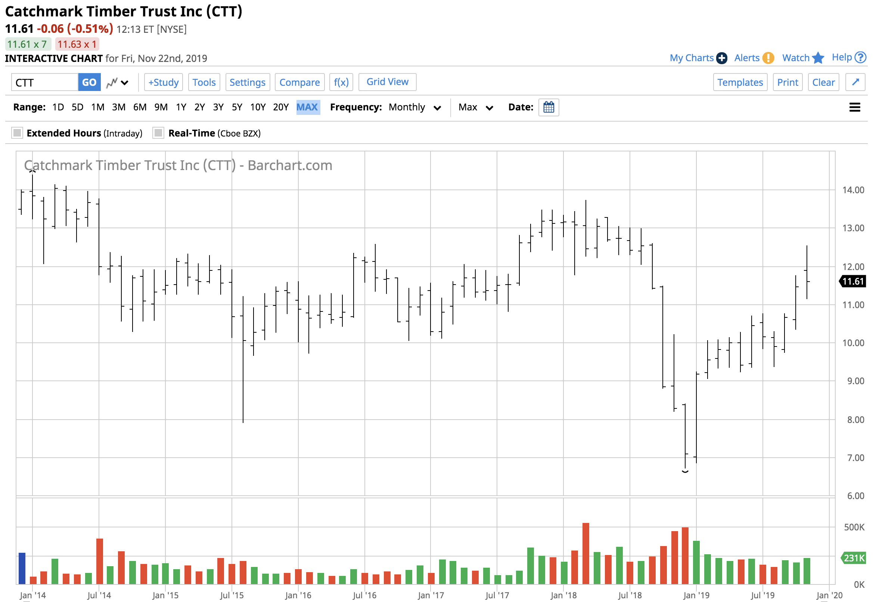Select the 20Y range
The image size is (873, 602).
pyautogui.click(x=280, y=107)
